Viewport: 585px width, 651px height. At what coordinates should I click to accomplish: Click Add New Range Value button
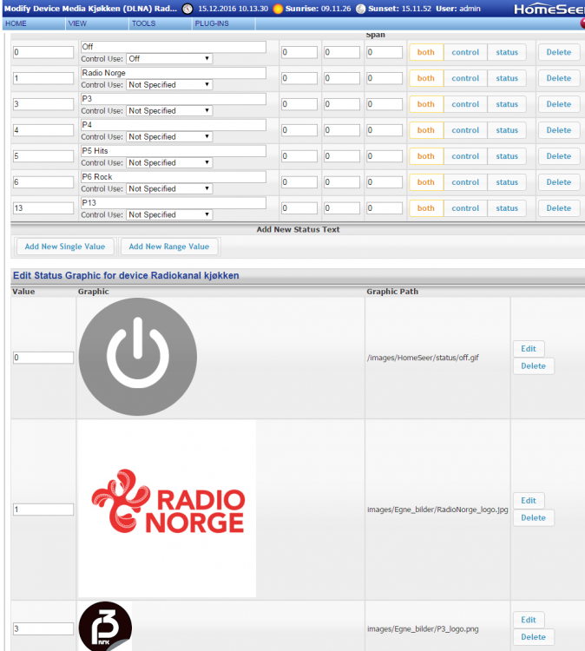click(x=169, y=247)
